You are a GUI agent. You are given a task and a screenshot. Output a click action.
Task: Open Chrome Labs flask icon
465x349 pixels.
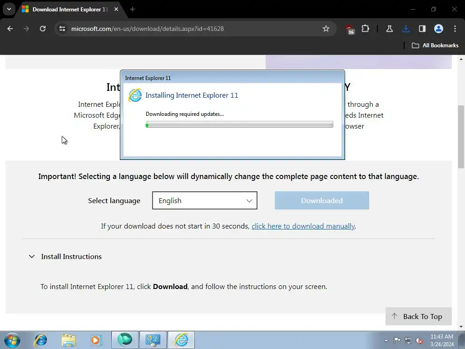(389, 29)
